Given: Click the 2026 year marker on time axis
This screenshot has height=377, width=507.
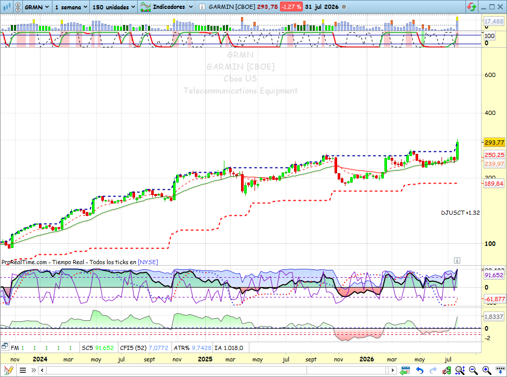Looking at the screenshot, I should pyautogui.click(x=367, y=359).
